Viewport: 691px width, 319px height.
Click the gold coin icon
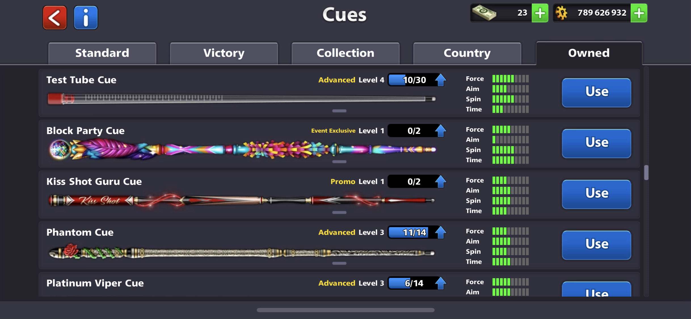[561, 13]
